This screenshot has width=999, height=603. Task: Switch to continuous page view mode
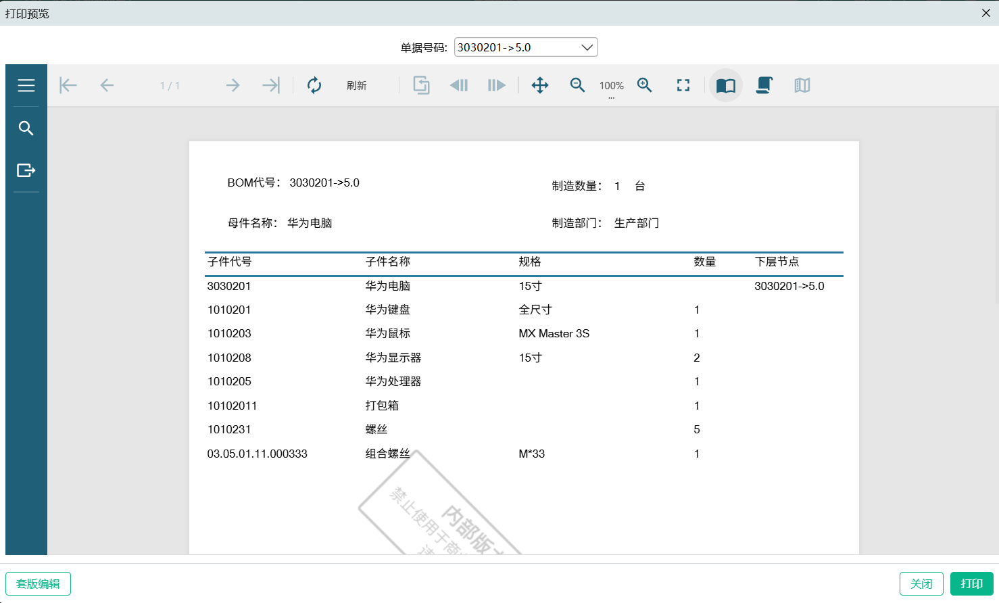(764, 85)
